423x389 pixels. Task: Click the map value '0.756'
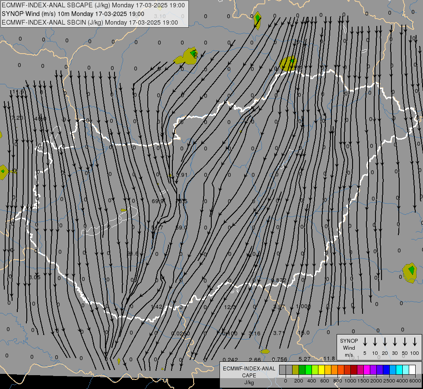pyautogui.click(x=280, y=359)
